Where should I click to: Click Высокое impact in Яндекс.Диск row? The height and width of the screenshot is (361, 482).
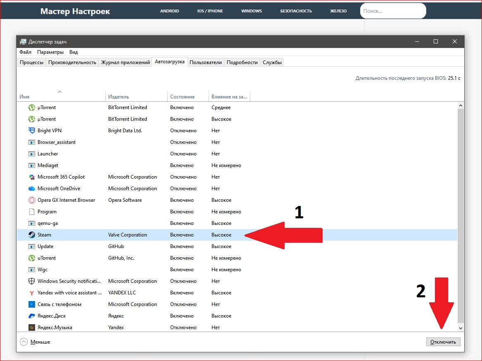point(221,316)
